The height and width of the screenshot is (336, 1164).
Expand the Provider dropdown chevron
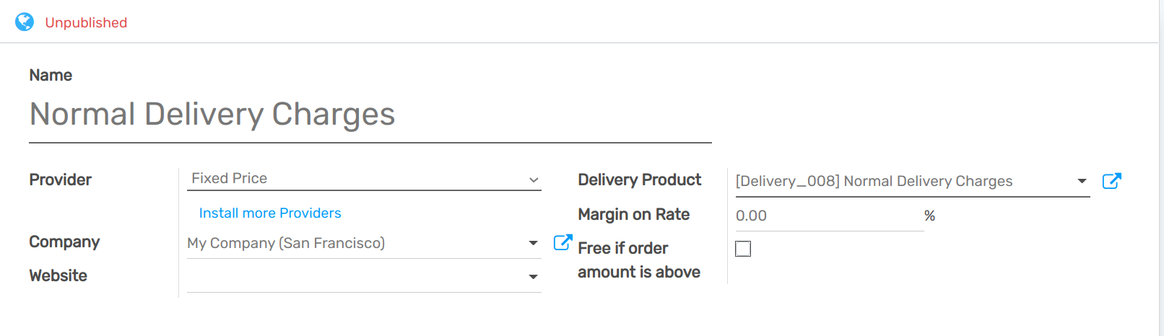[x=534, y=180]
